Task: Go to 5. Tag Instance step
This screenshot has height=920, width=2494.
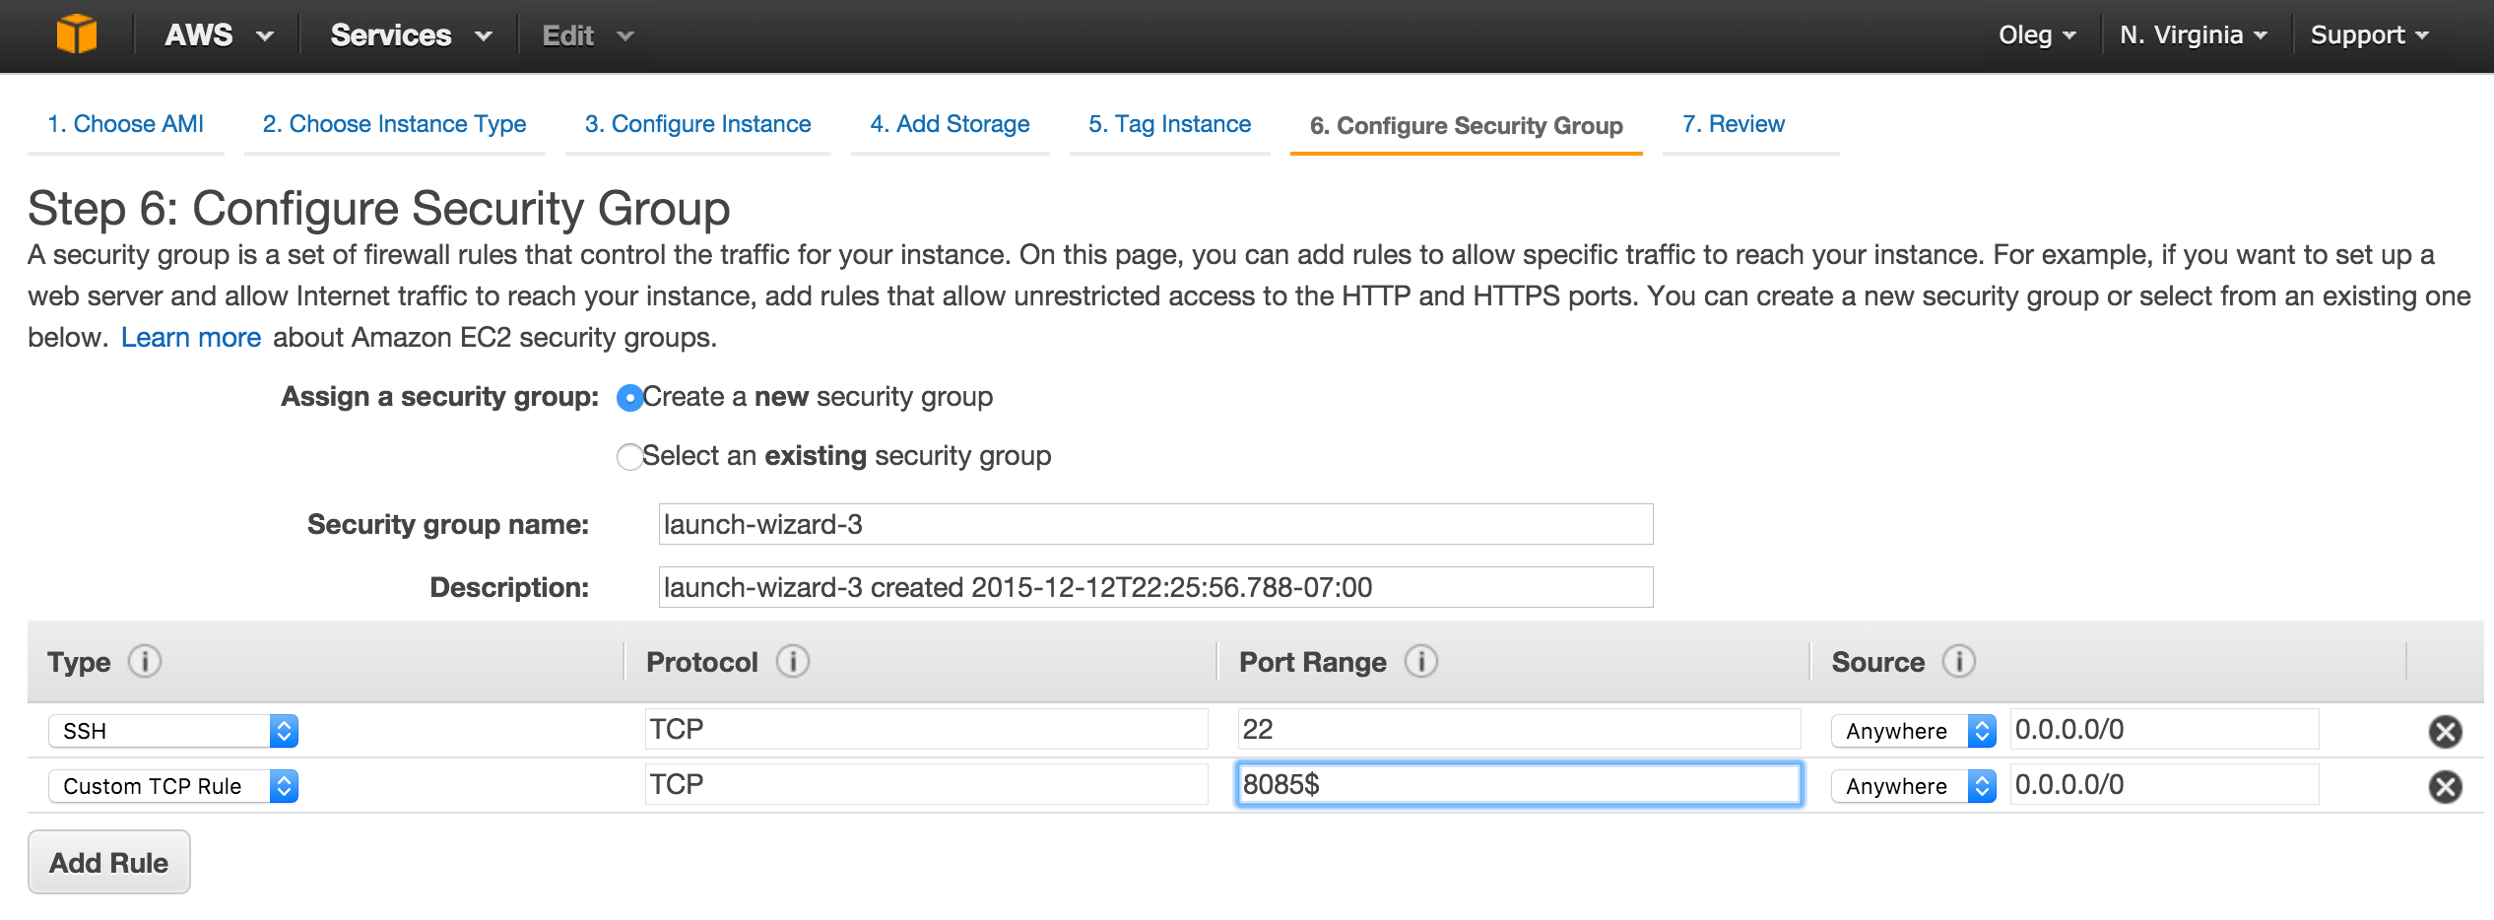Action: click(1169, 124)
